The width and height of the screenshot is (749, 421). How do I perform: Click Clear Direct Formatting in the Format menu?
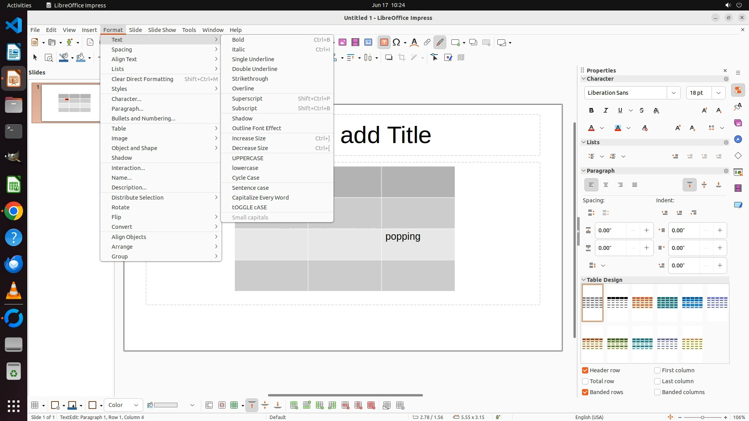point(142,79)
